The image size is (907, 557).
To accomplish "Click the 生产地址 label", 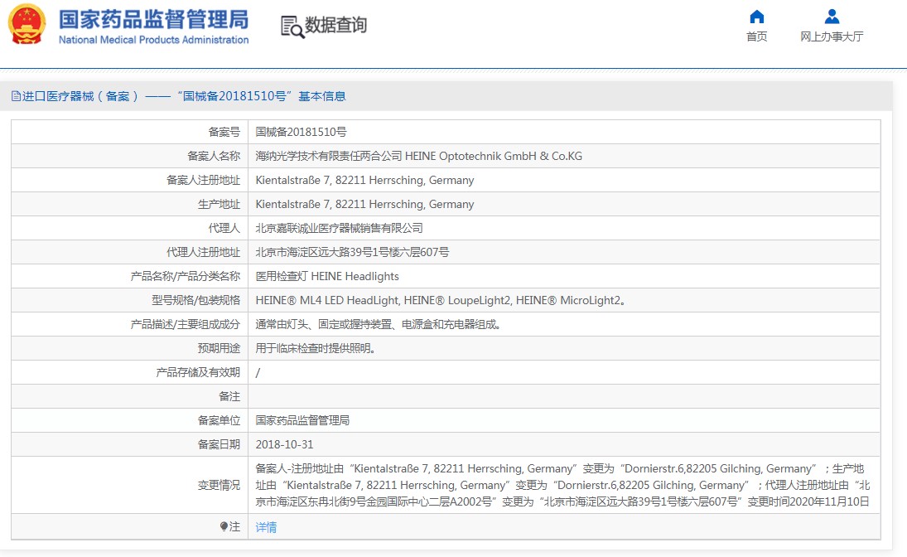I will click(x=220, y=204).
